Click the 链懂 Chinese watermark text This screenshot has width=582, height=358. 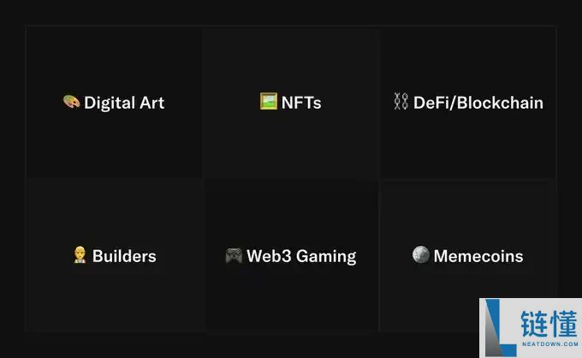click(x=549, y=324)
